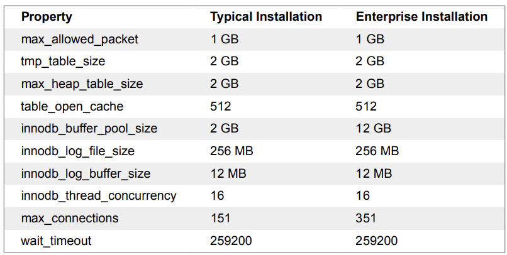Image resolution: width=507 pixels, height=255 pixels.
Task: Select the max_allowed_packet property cell
Action: coord(79,40)
